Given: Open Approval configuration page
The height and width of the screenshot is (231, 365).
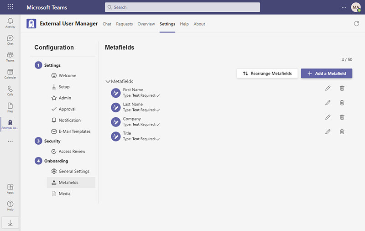Looking at the screenshot, I should click(71, 109).
